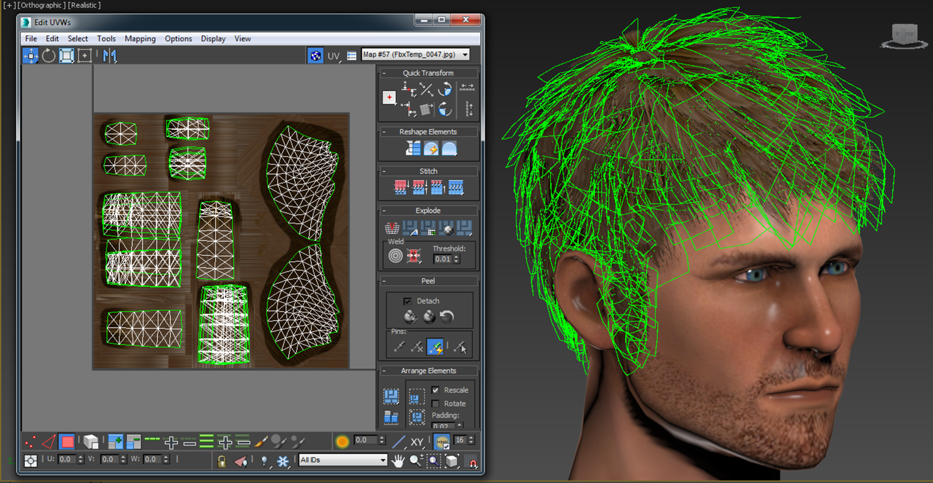933x483 pixels.
Task: Click the Zoom magnifier icon in bottom toolbar
Action: pyautogui.click(x=416, y=461)
